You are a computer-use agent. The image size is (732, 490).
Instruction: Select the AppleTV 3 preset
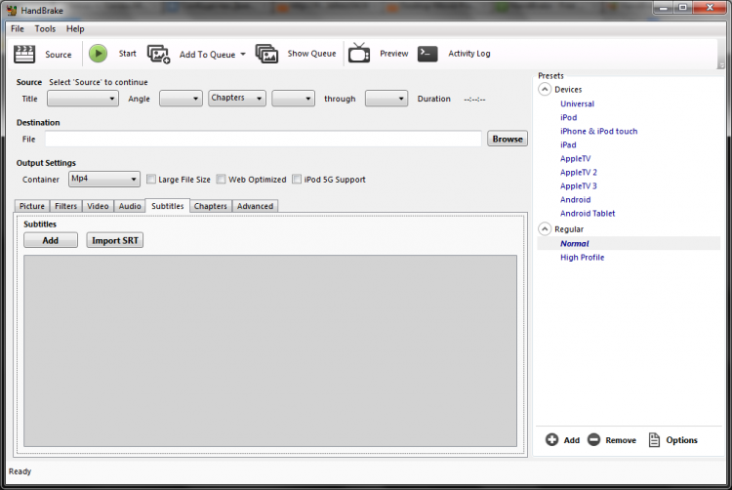579,185
